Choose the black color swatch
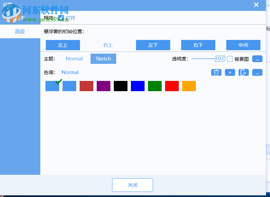The height and width of the screenshot is (197, 270). [121, 86]
